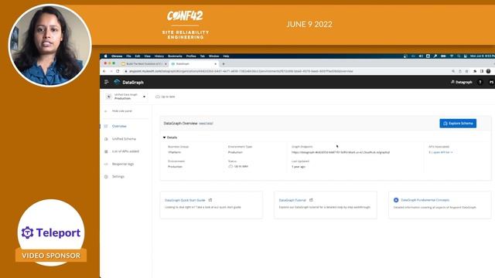Go back in the browser
495x278 pixels.
[104, 71]
